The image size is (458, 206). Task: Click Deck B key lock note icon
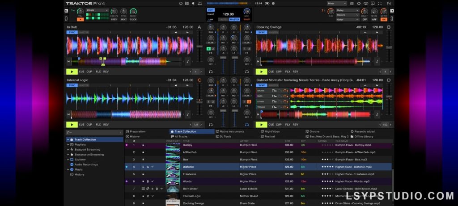click(x=377, y=62)
